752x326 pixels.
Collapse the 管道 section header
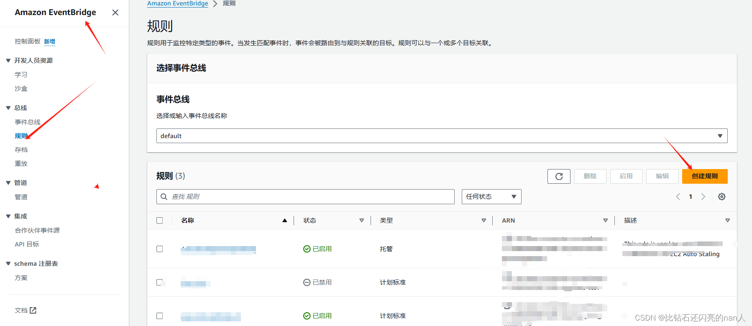click(x=8, y=183)
